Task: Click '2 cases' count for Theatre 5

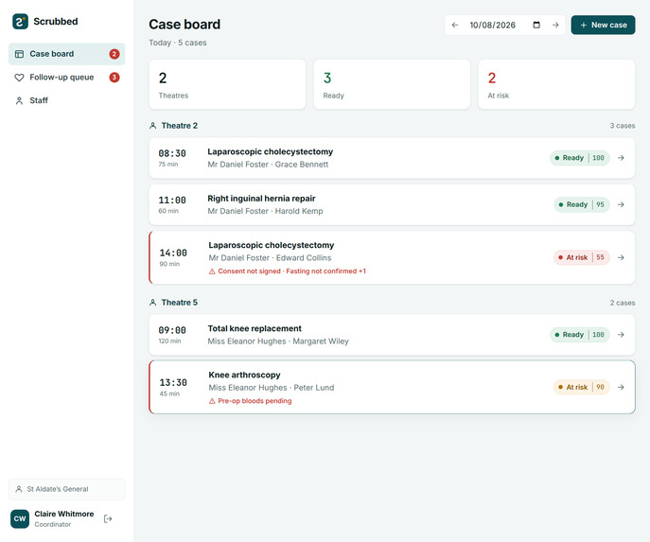Action: point(623,303)
